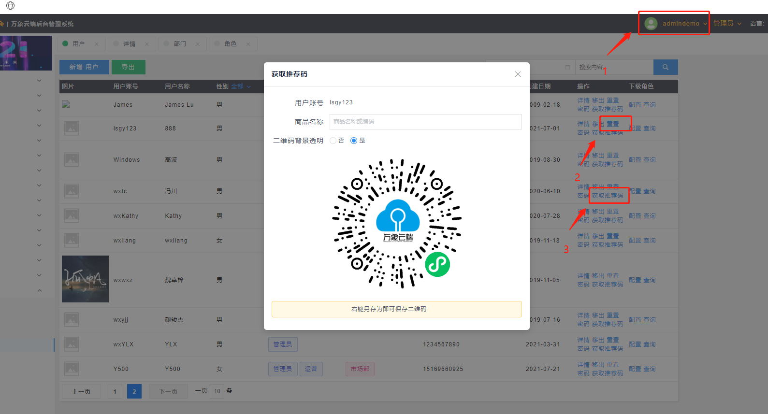Click the lsgy123 account cell
The height and width of the screenshot is (414, 768).
[125, 128]
